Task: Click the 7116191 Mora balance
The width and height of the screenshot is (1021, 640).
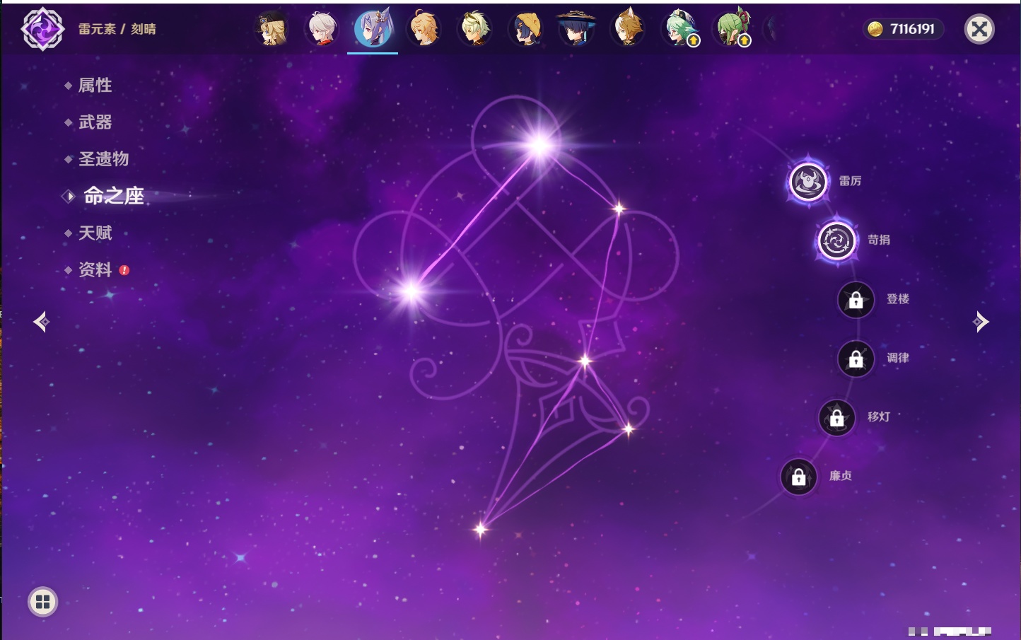Action: [x=912, y=29]
